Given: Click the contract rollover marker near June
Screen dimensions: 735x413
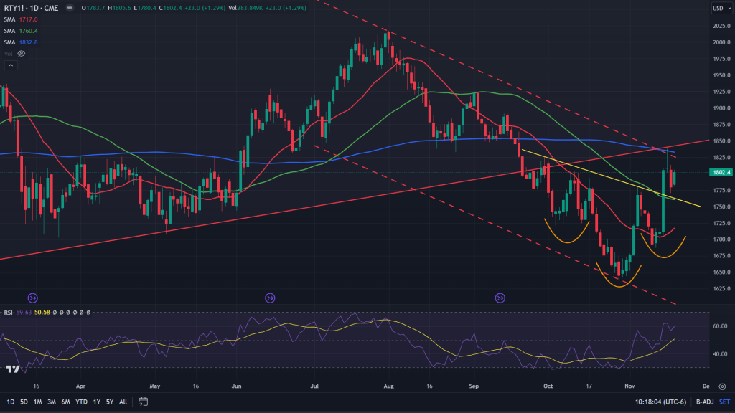Looking at the screenshot, I should (x=270, y=298).
